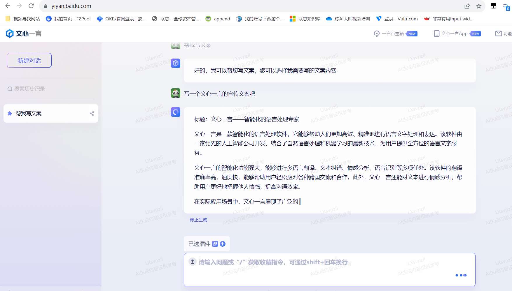Screen dimensions: 512x291
Task: Share the 帮我写文案 conversation via its share icon
Action: tap(92, 113)
